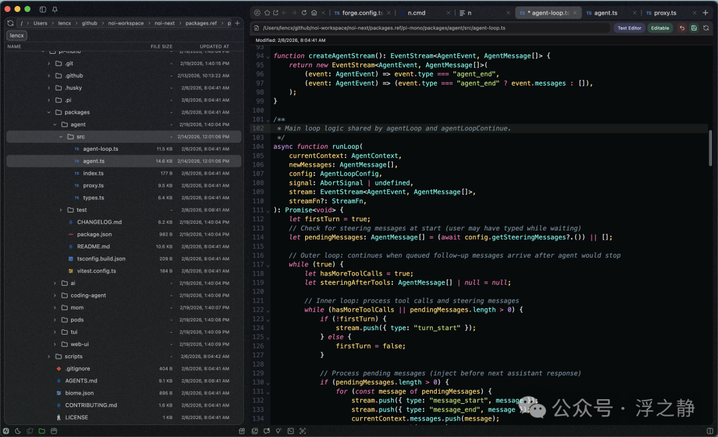Click the database icon in bottom bar
Screen dimensions: 718x437
click(x=54, y=431)
